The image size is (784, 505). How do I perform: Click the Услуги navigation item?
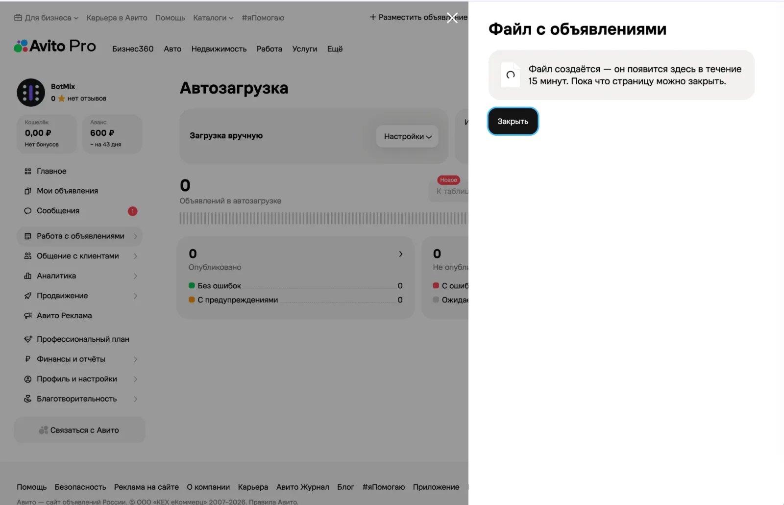(x=305, y=49)
